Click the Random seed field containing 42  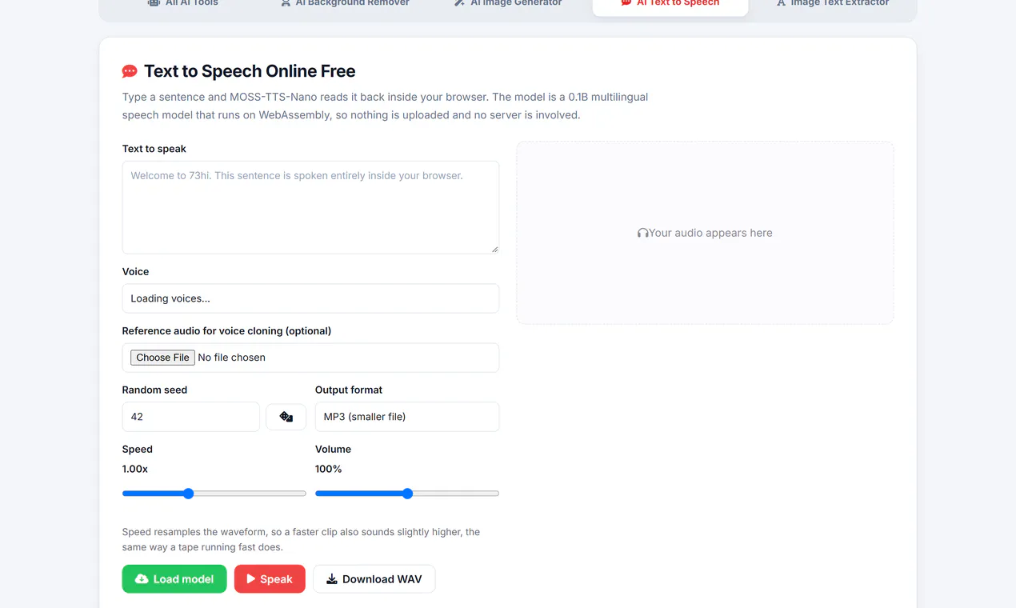point(191,417)
